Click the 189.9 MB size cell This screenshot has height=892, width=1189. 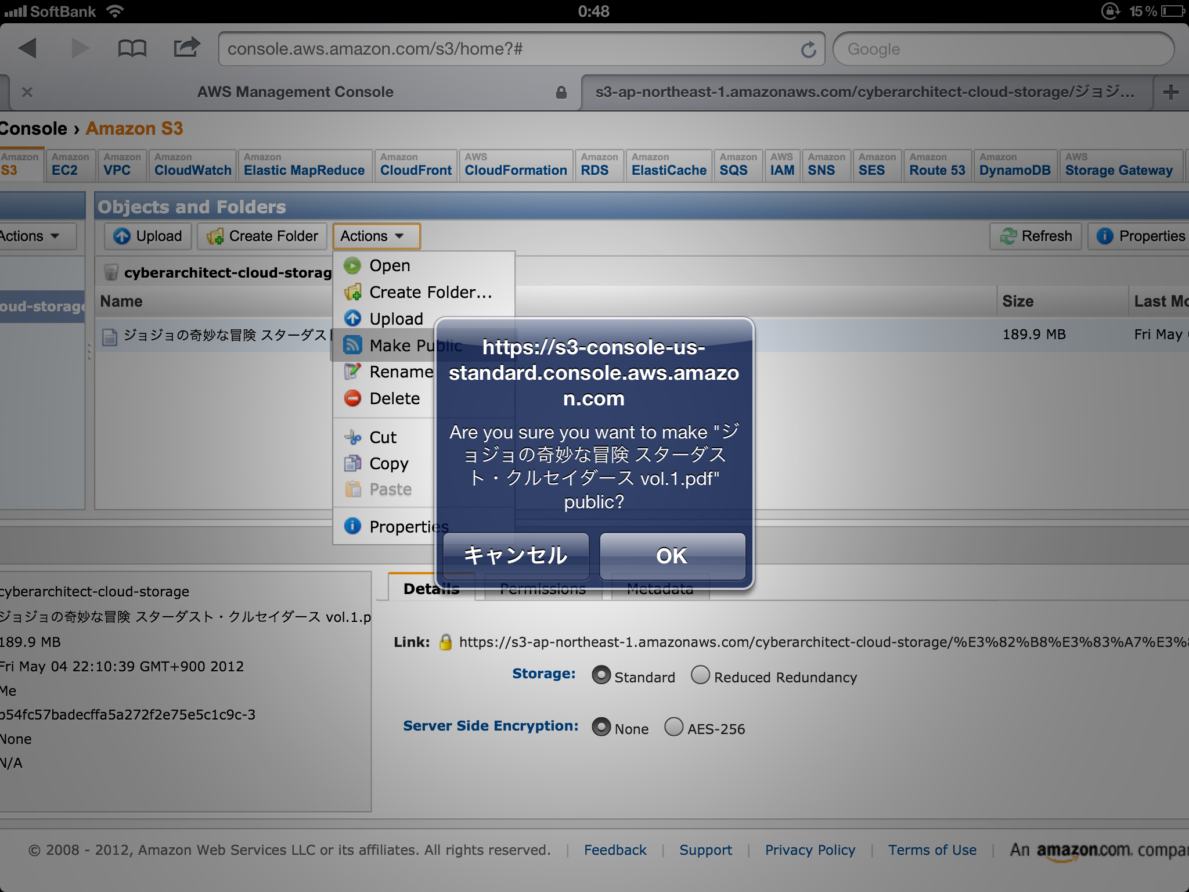1034,334
